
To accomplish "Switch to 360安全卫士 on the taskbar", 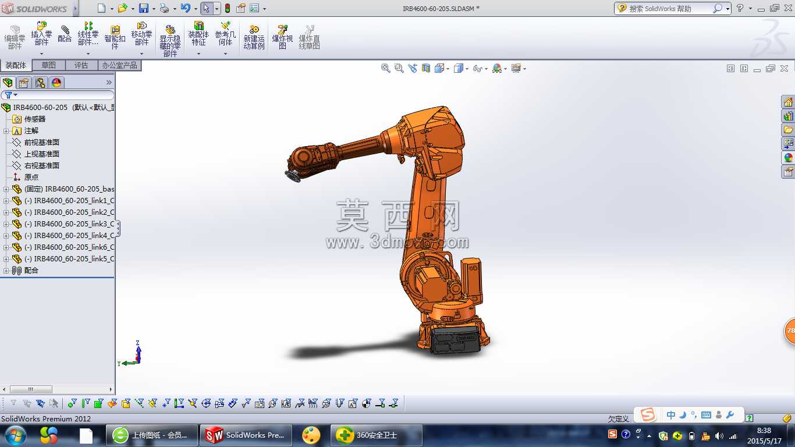I will pyautogui.click(x=377, y=435).
